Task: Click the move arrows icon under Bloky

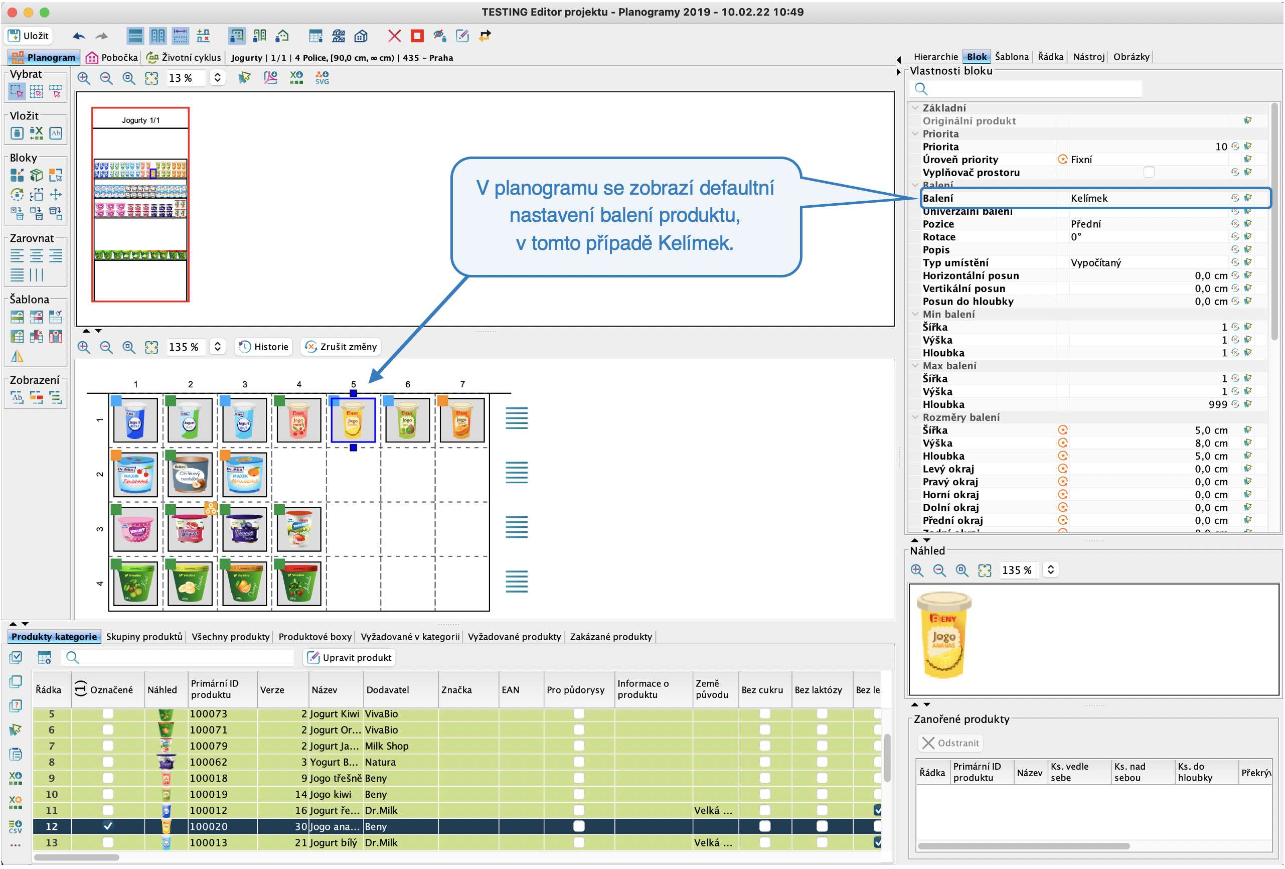Action: [56, 194]
